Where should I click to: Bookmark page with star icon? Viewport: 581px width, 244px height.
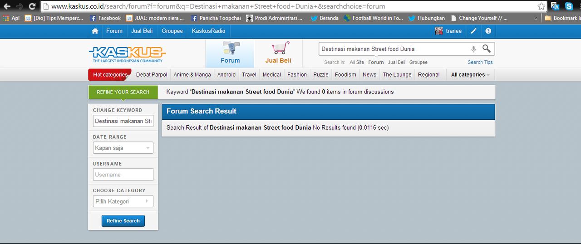[x=541, y=6]
